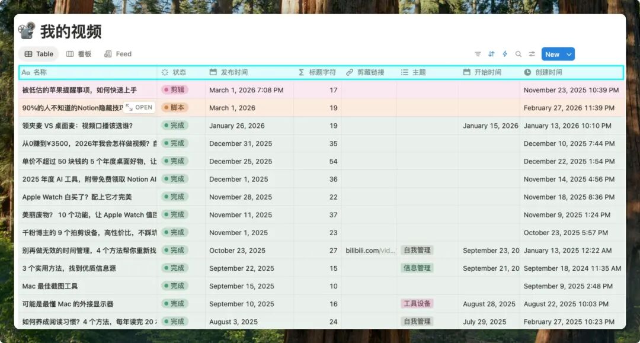Switch to the Feed view tab

pyautogui.click(x=118, y=54)
